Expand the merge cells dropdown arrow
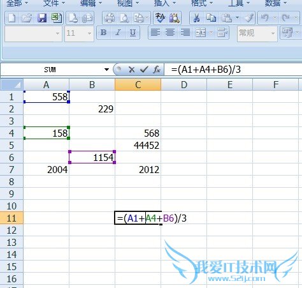This screenshot has width=302, height=288. [x=211, y=33]
